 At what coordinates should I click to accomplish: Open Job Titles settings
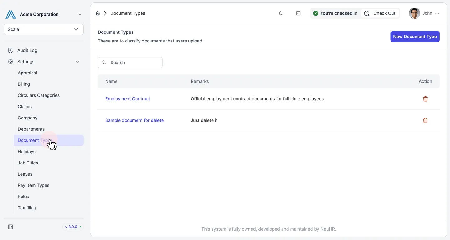28,163
